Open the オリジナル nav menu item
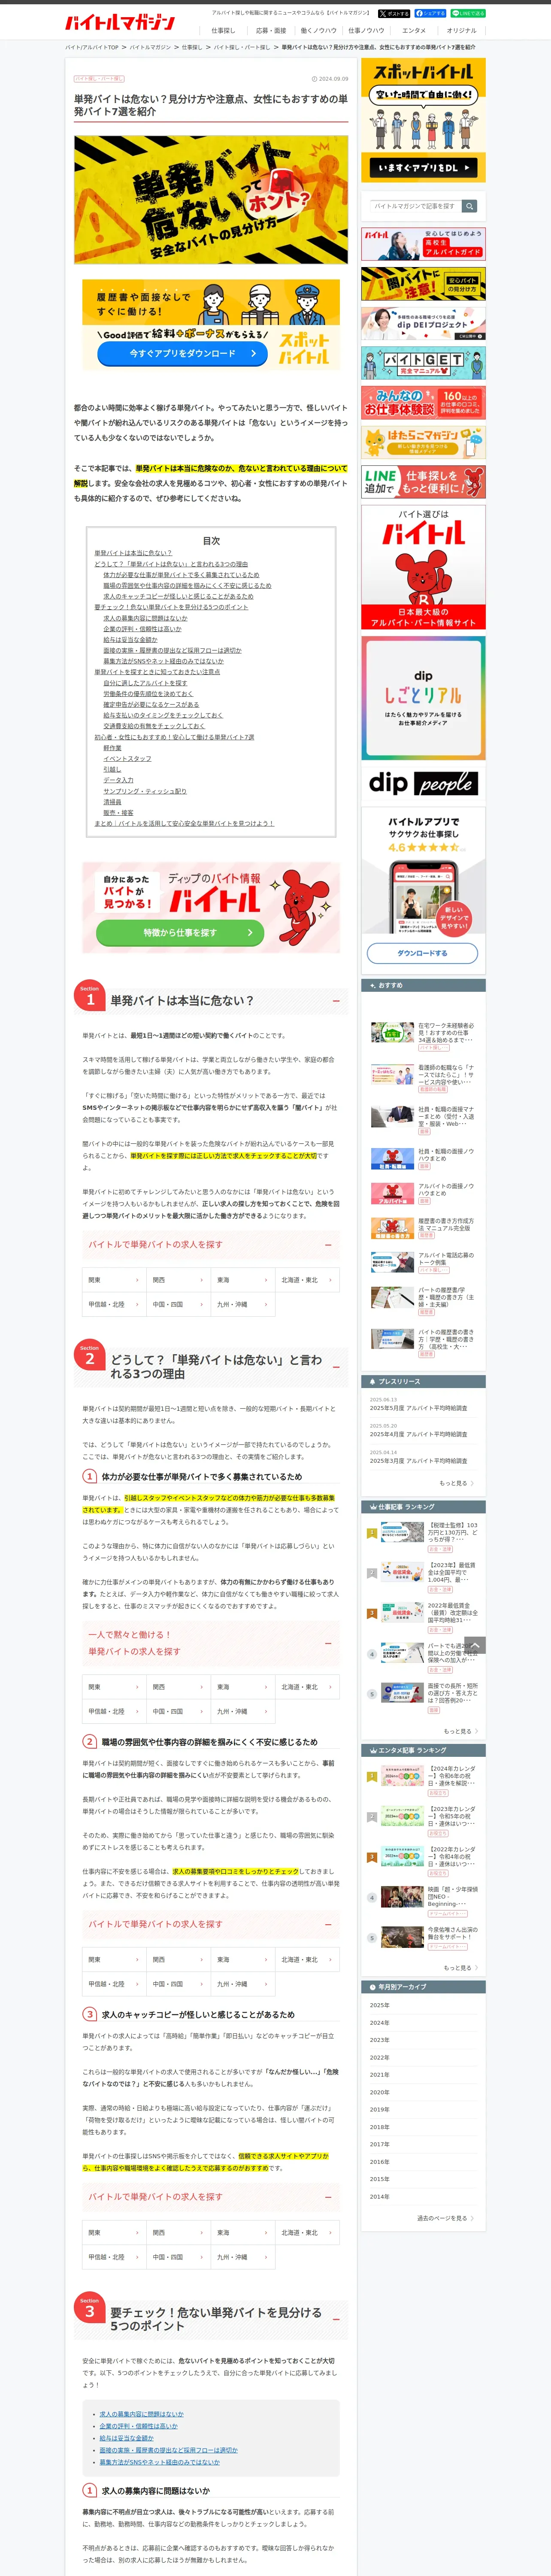This screenshot has height=2576, width=551. [462, 31]
